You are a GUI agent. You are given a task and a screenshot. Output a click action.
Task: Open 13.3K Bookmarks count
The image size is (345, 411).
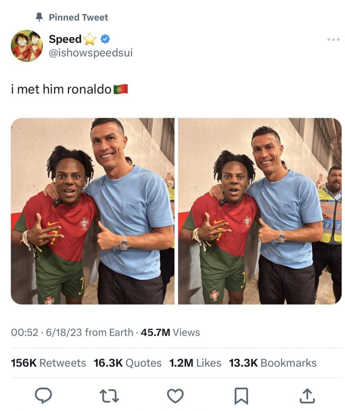tap(272, 363)
